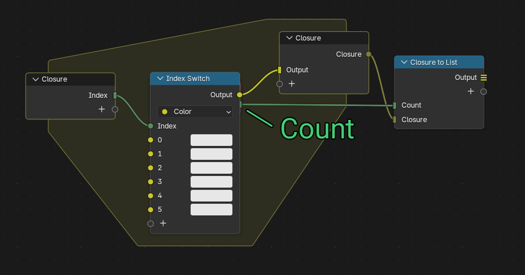Screen dimensions: 525x275
Task: Click the yellow socket for item 4
Action: (x=151, y=196)
